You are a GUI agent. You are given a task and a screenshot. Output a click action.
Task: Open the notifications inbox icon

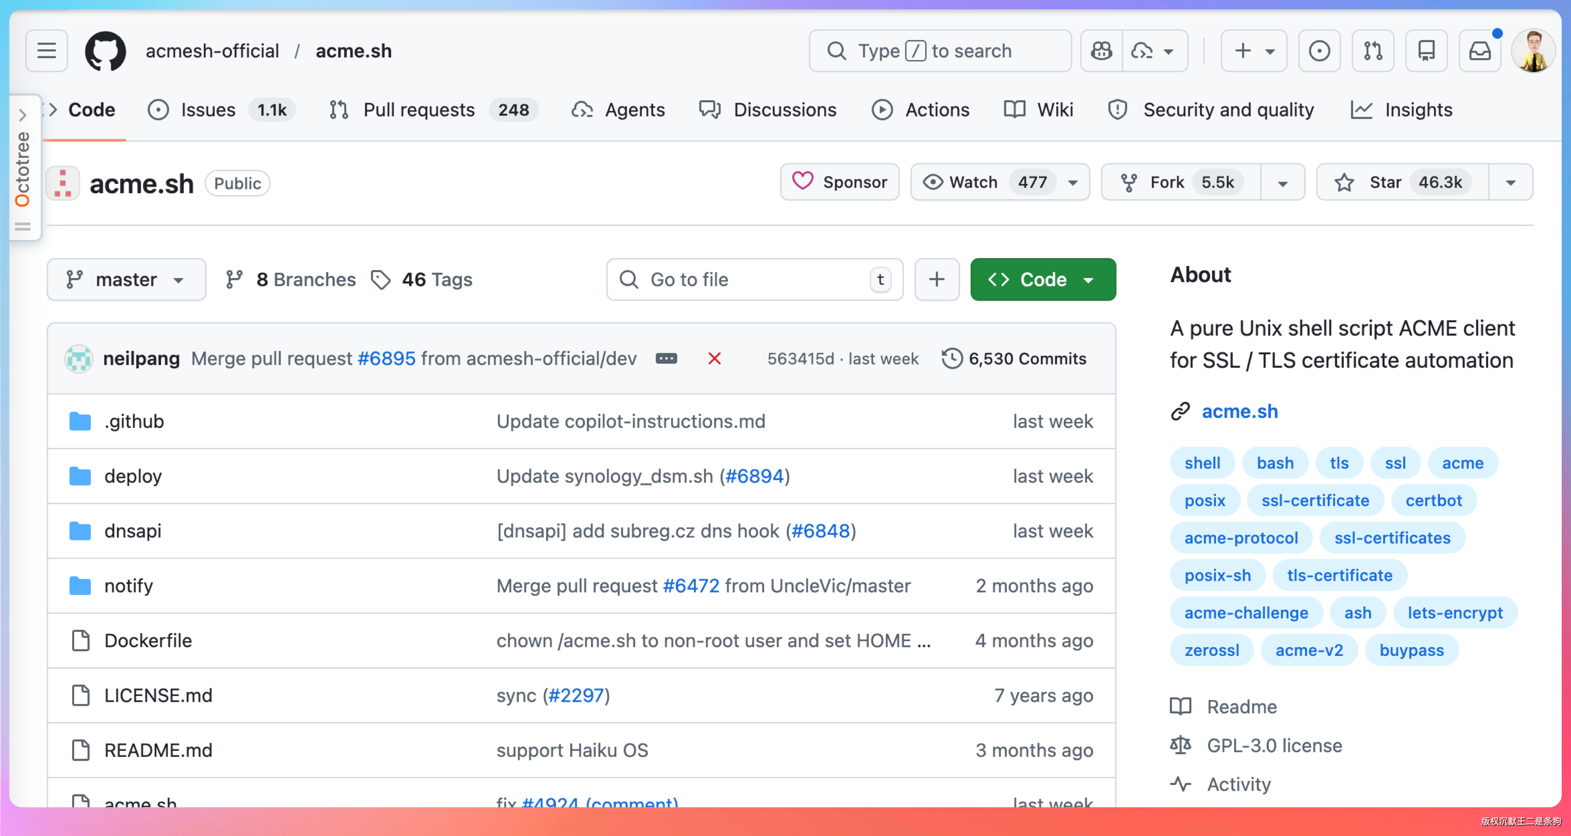(x=1479, y=51)
